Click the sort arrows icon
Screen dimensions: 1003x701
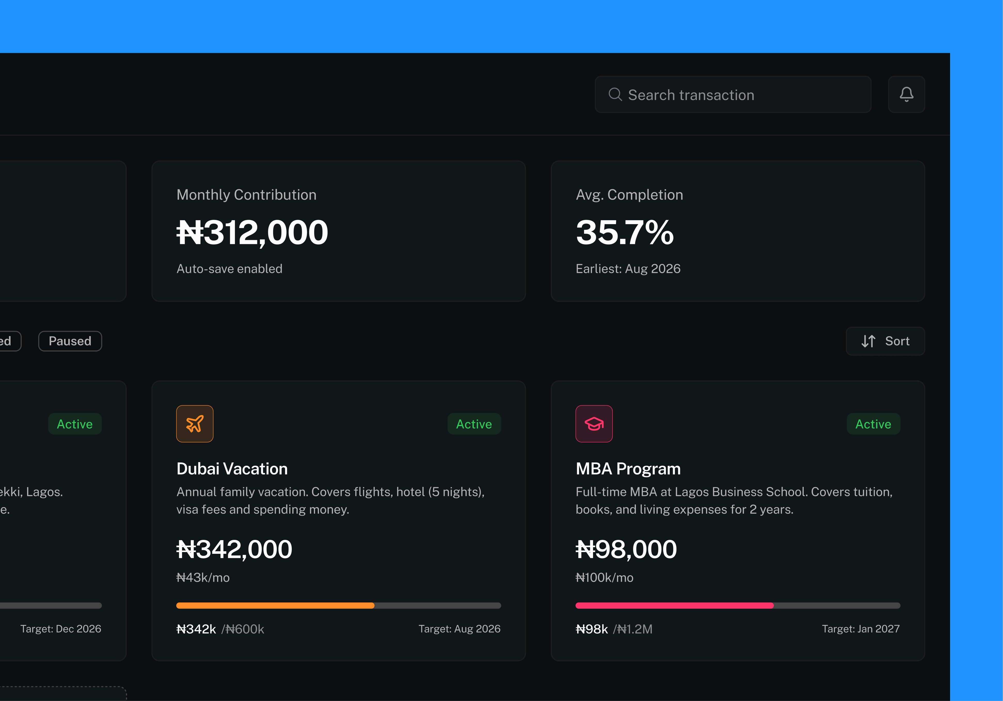coord(868,341)
